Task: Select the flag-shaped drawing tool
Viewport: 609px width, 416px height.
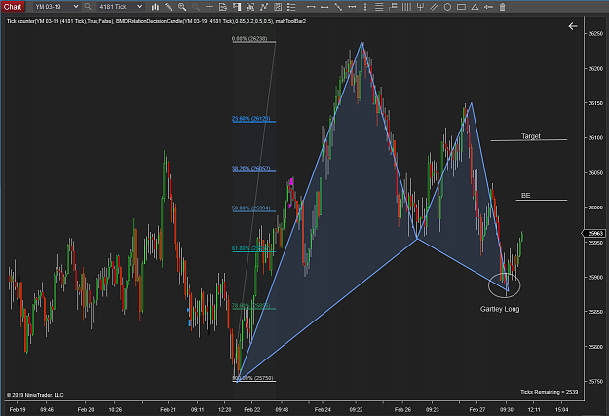Action: [x=393, y=7]
